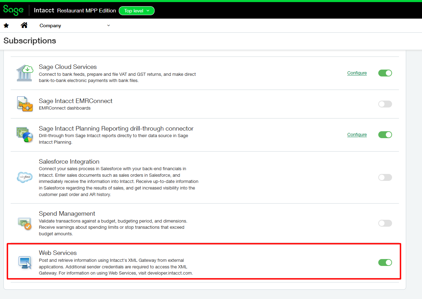422x299 pixels.
Task: Click the Salesforce cloud icon
Action: coord(25,177)
